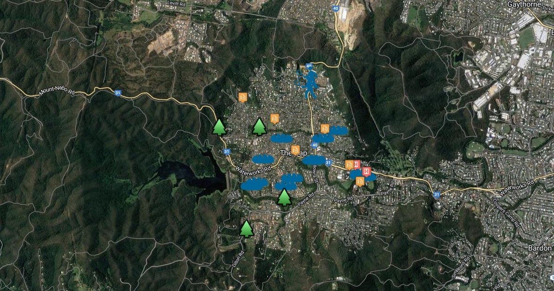Click the rightmost red hospital H marker

point(367,172)
